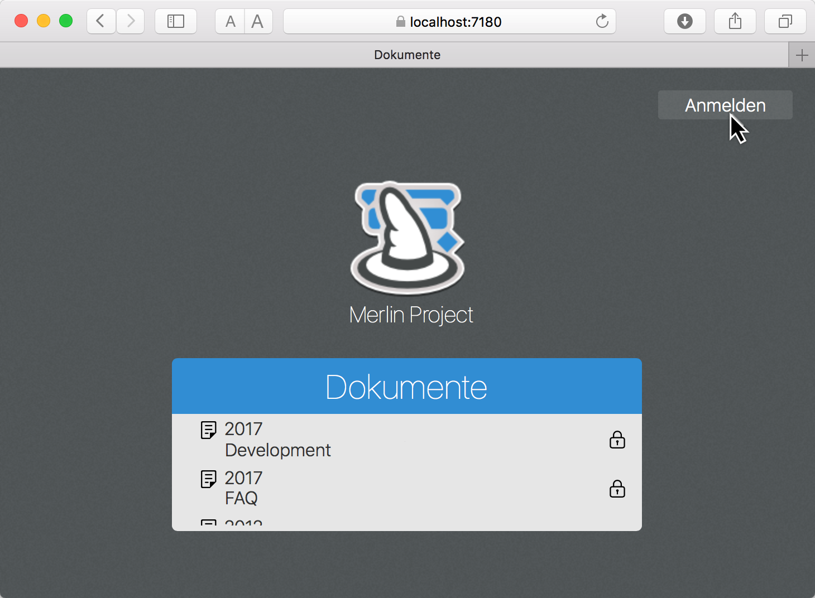Reload the page with the refresh icon

[602, 21]
